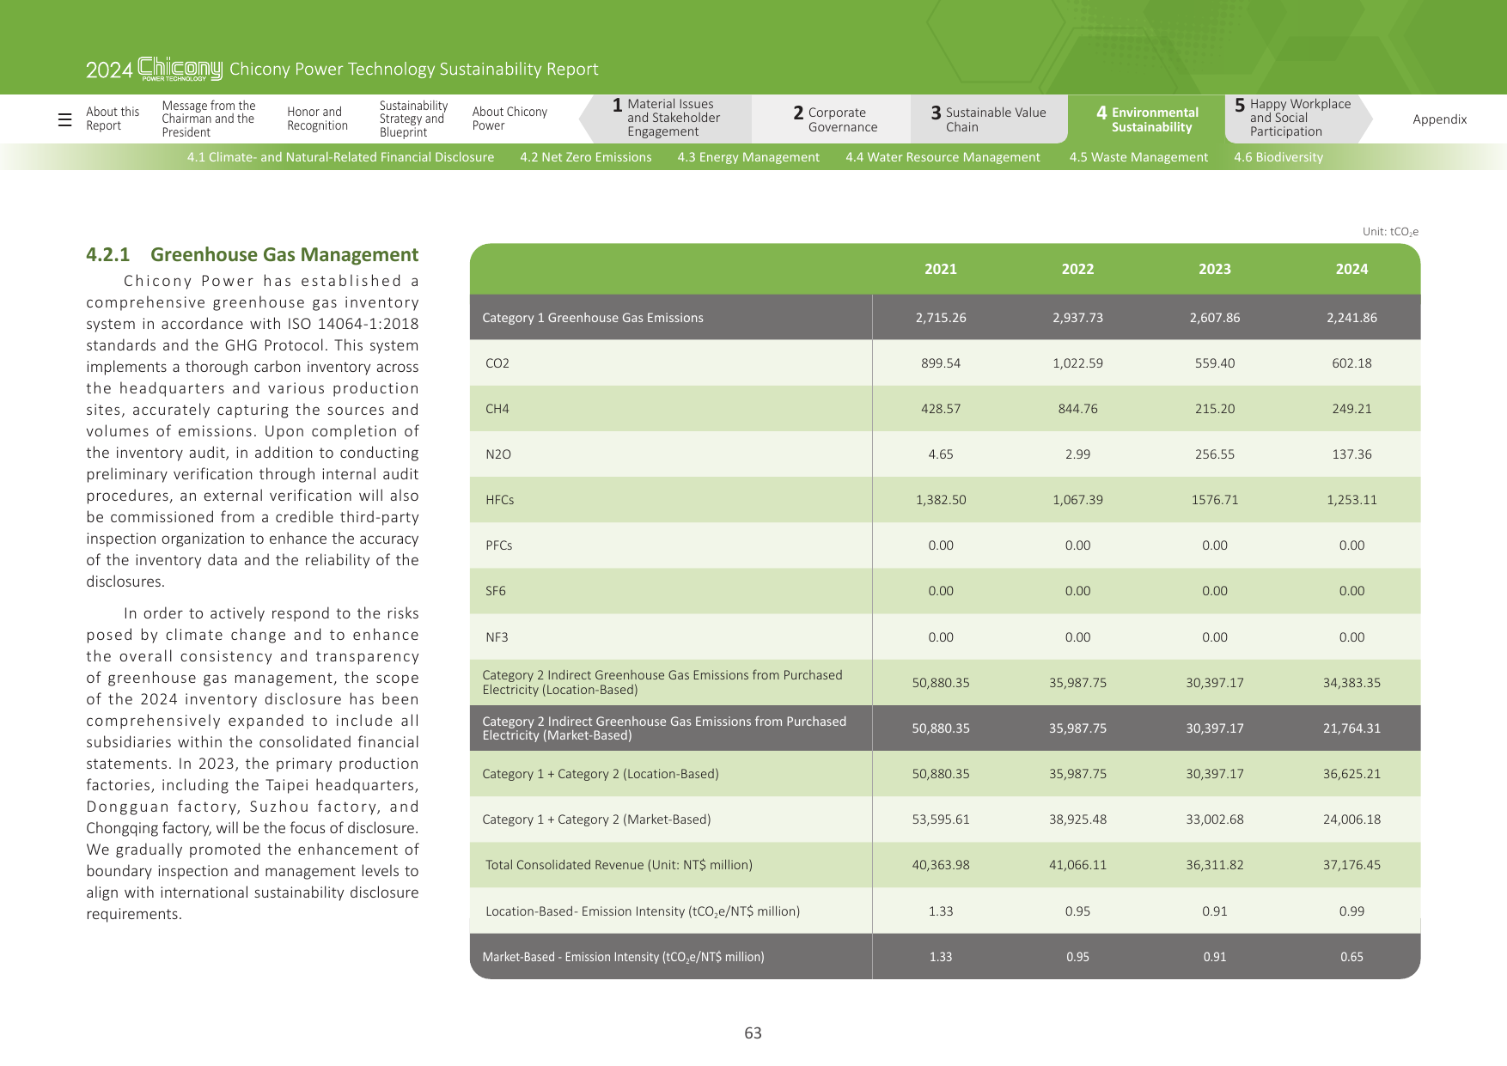1507x1066 pixels.
Task: Select the Environmental Sustainability tab
Action: [1147, 119]
